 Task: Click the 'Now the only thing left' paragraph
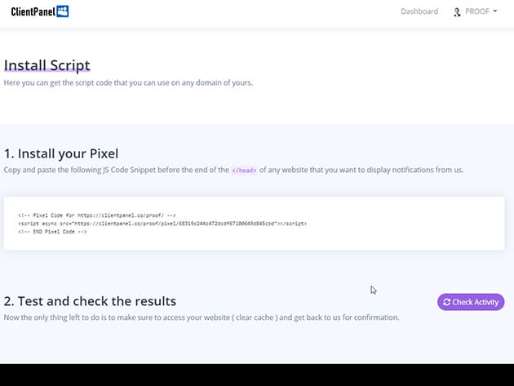tap(202, 317)
